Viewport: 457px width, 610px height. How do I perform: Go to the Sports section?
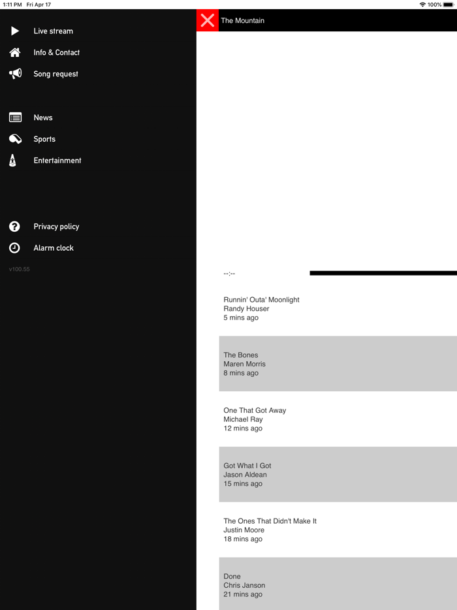[x=44, y=139]
